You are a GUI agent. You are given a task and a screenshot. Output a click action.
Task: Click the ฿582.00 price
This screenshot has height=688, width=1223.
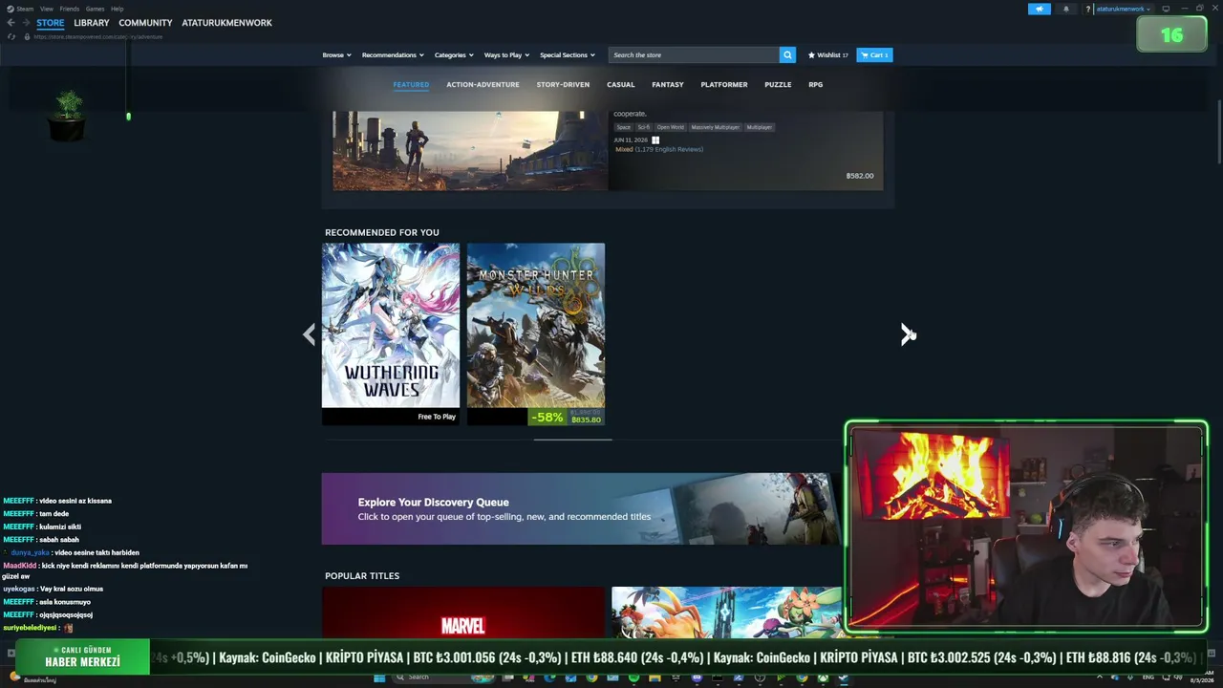pos(860,176)
